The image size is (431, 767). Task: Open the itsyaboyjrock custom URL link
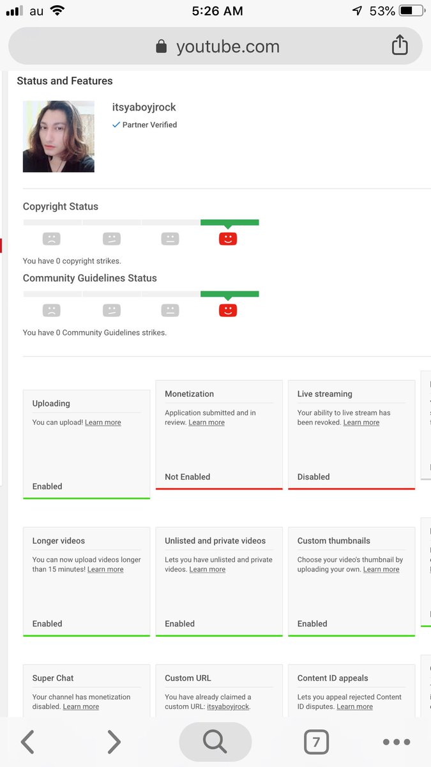[x=228, y=707]
